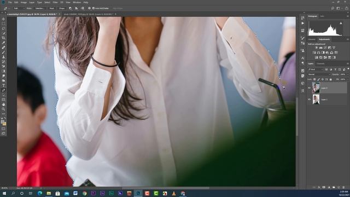Open the Path tool mode dropdown
Image resolution: width=350 pixels, height=197 pixels.
tap(19, 8)
